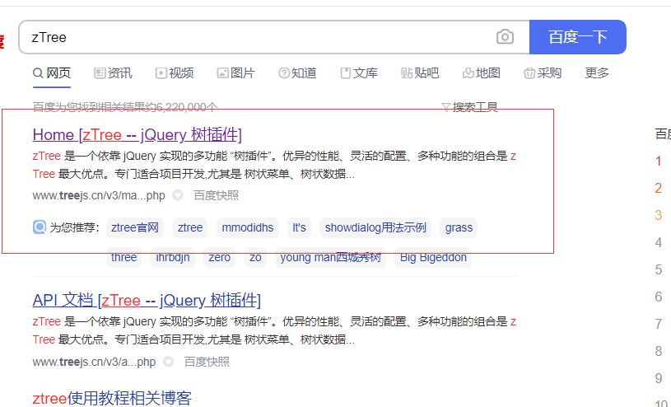Choose the It's suggestion chip

coord(299,227)
